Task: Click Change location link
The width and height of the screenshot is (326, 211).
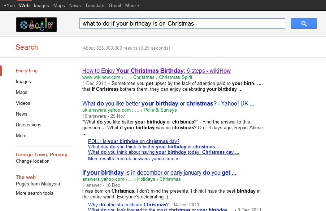Action: (32, 161)
